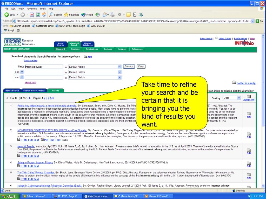Click the green Go button
Image resolution: width=266 pixels, height=199 pixels.
point(259,21)
